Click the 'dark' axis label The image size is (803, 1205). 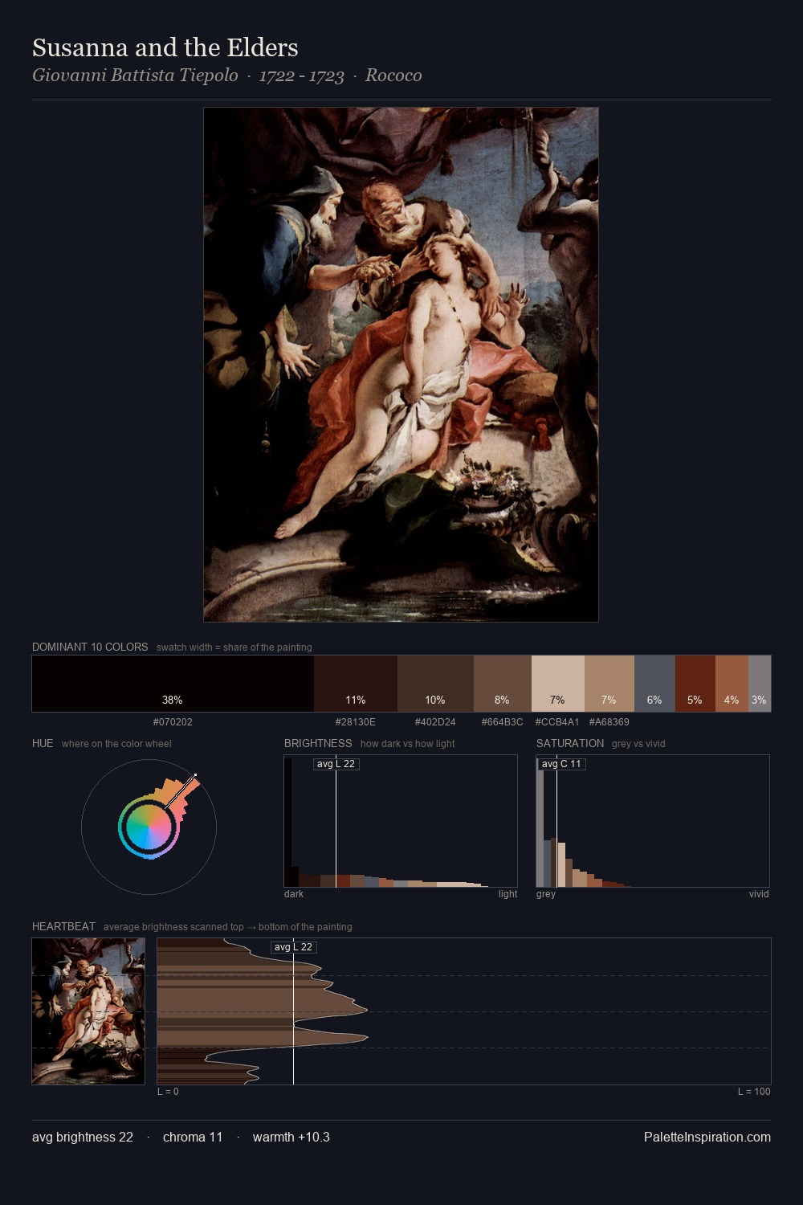294,894
